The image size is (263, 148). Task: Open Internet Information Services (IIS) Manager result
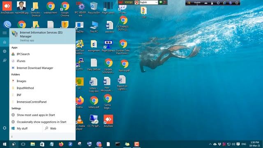42,36
